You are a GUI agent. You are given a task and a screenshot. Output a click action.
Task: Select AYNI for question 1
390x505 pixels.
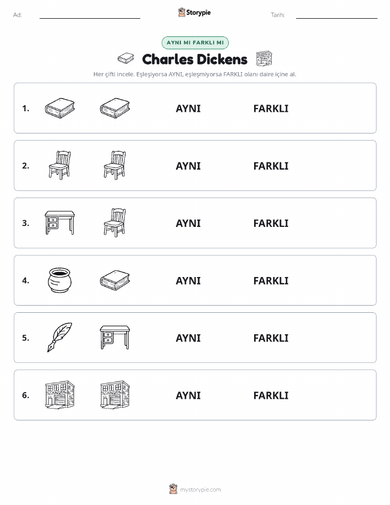tap(188, 108)
